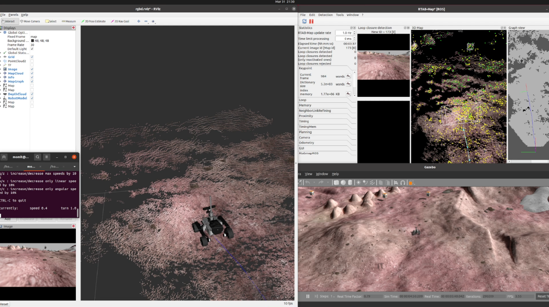The width and height of the screenshot is (549, 307).
Task: Activate the Select tool in RViz toolbar
Action: point(51,21)
